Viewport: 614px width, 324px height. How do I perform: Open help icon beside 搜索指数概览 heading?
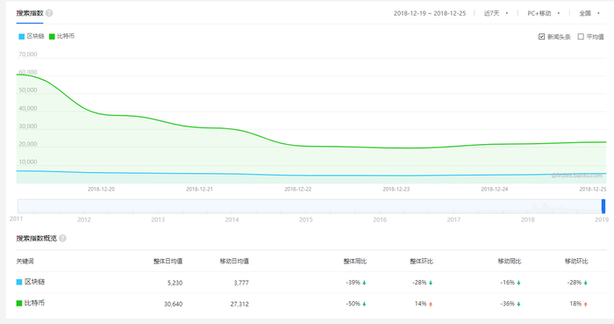click(62, 238)
